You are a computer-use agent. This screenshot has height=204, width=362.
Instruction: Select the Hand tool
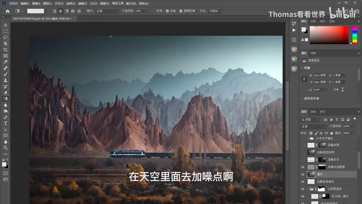[6, 142]
